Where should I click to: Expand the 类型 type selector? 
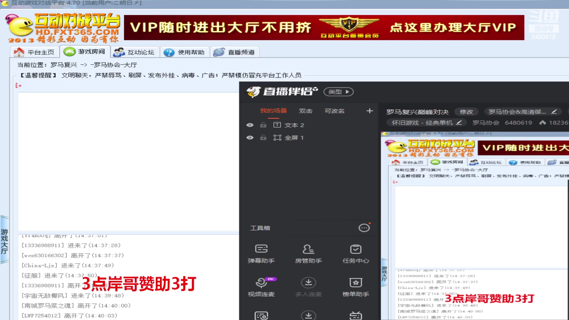(x=338, y=92)
